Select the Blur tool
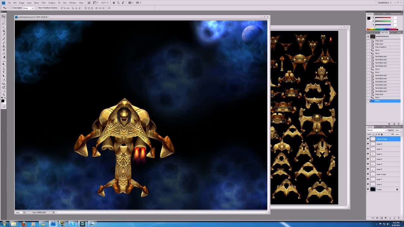 pos(4,61)
